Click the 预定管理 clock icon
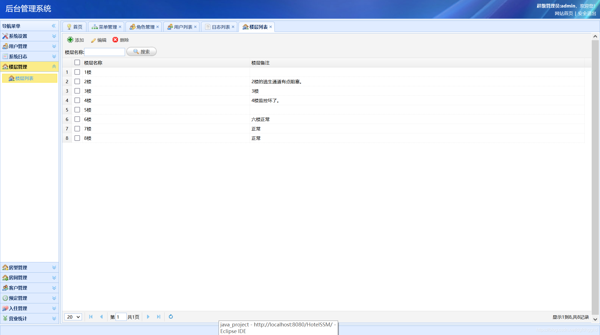 (5, 298)
